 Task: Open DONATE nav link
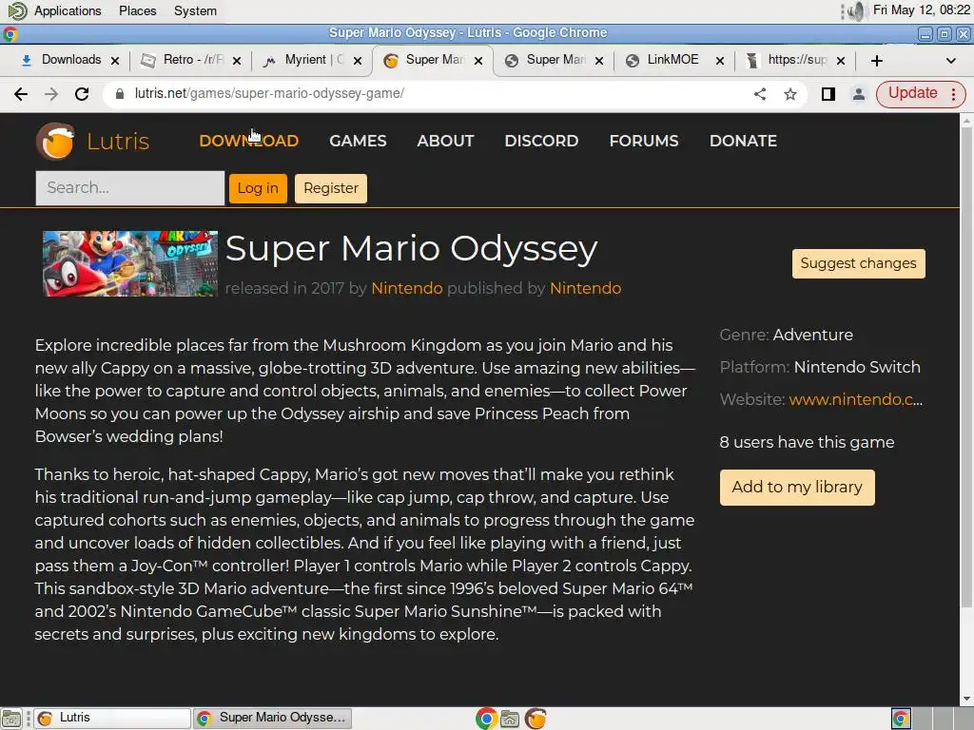tap(743, 141)
